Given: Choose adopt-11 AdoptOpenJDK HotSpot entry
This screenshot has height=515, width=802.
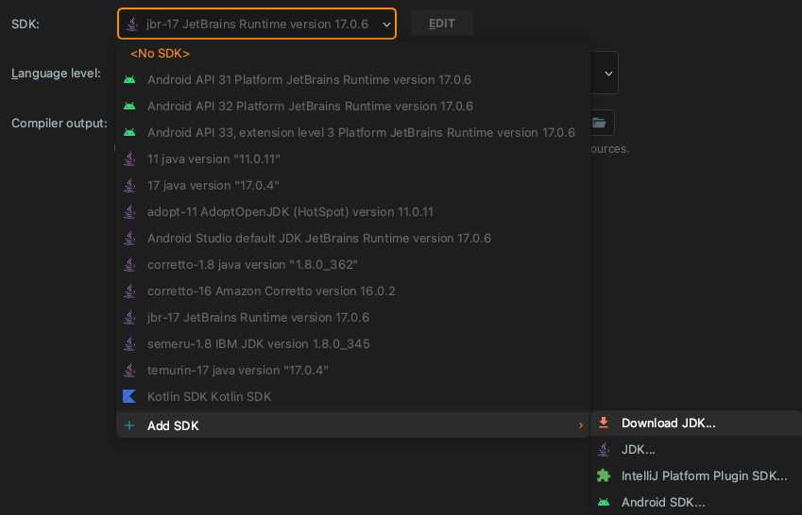Looking at the screenshot, I should coord(353,212).
